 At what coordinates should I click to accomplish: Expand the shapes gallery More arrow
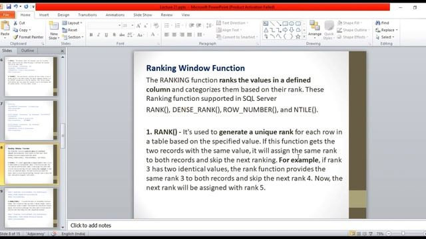pos(304,37)
